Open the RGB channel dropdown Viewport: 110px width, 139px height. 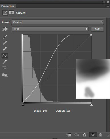pyautogui.click(x=50, y=29)
